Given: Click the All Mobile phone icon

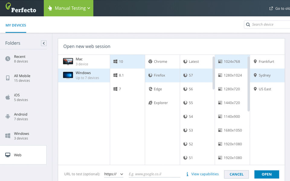Looking at the screenshot, I should pyautogui.click(x=8, y=78).
